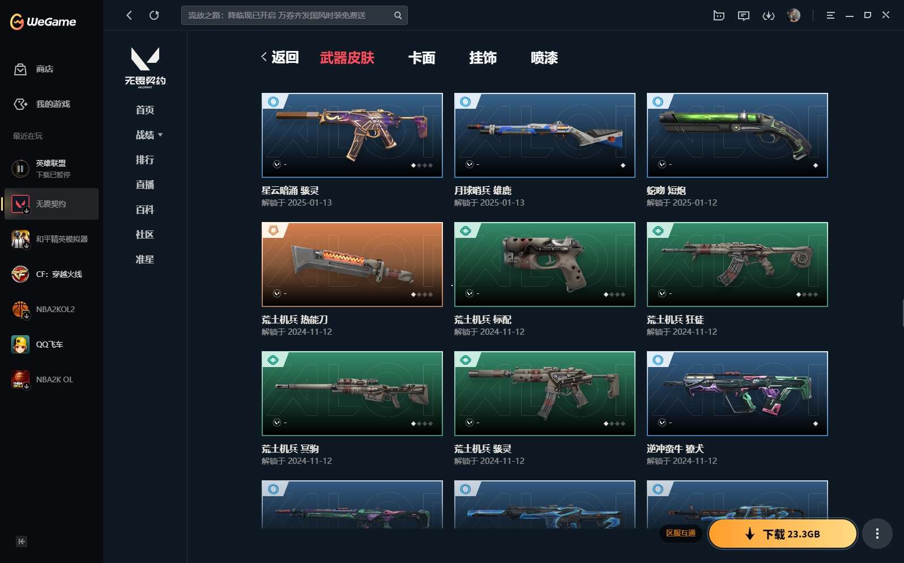Collapse sidebar with bottom-left arrow icon

(x=22, y=541)
